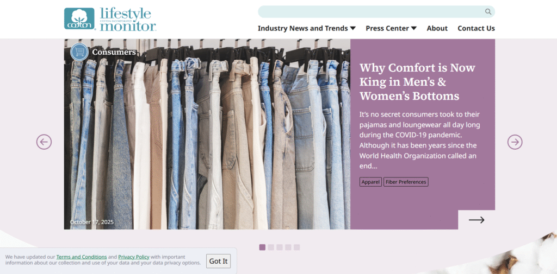
Task: Open the Terms and Conditions link
Action: pyautogui.click(x=82, y=257)
